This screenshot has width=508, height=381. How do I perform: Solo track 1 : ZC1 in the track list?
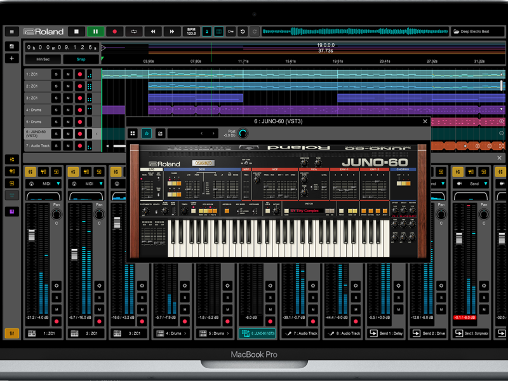point(56,74)
